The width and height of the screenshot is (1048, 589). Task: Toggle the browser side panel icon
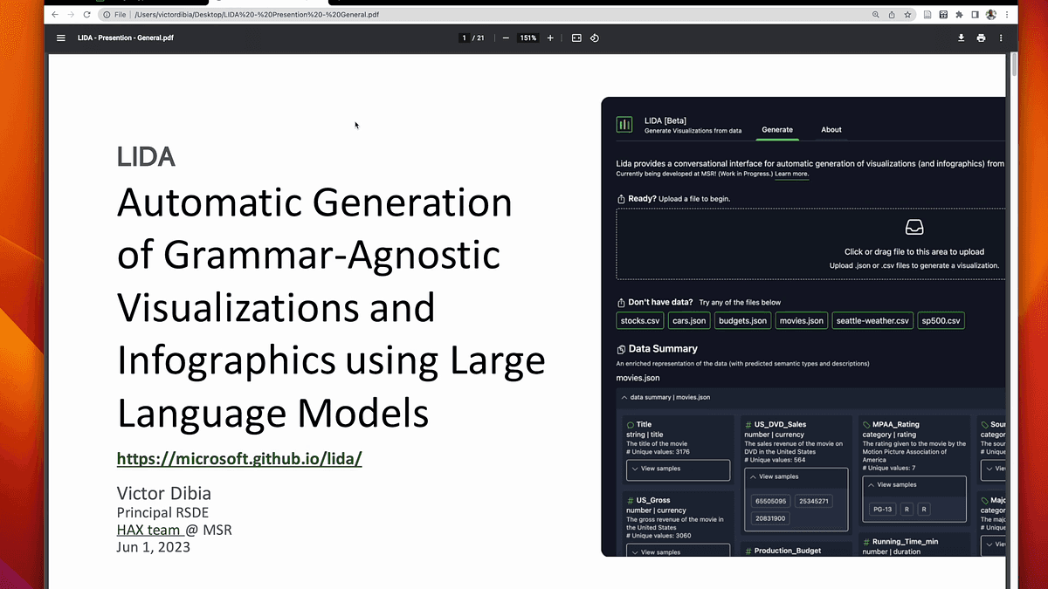point(975,15)
